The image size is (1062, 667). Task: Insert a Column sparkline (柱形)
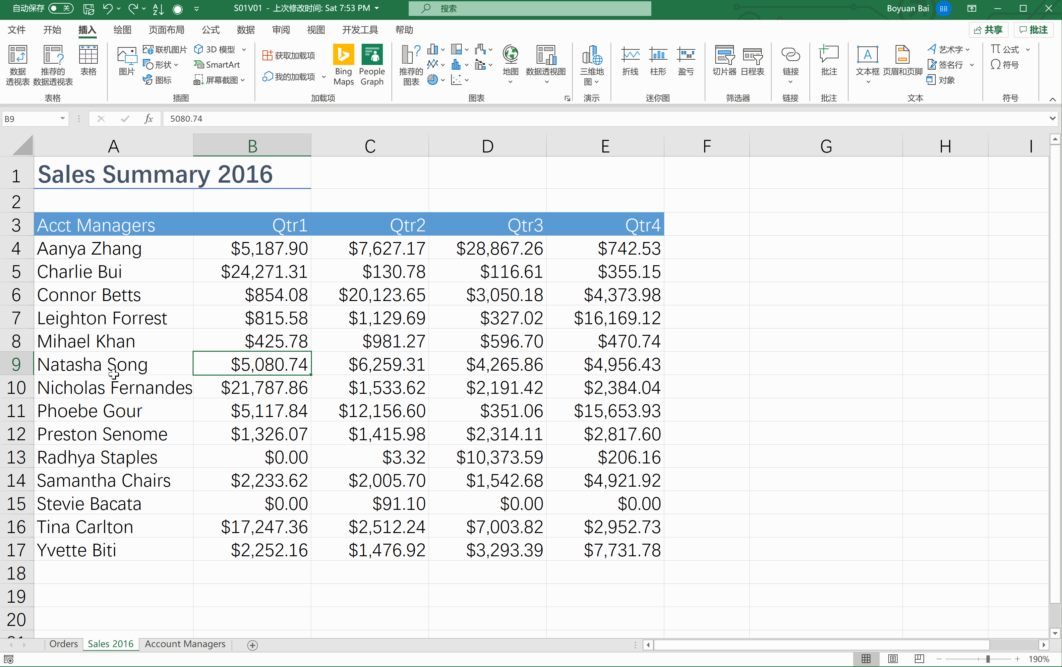[x=658, y=60]
